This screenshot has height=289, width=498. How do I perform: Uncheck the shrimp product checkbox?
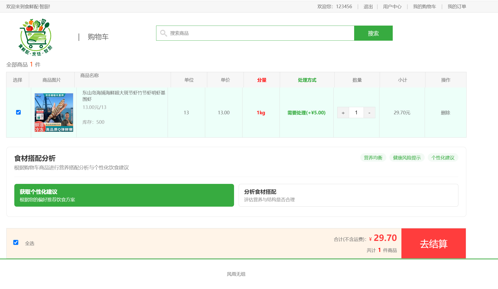pyautogui.click(x=18, y=112)
